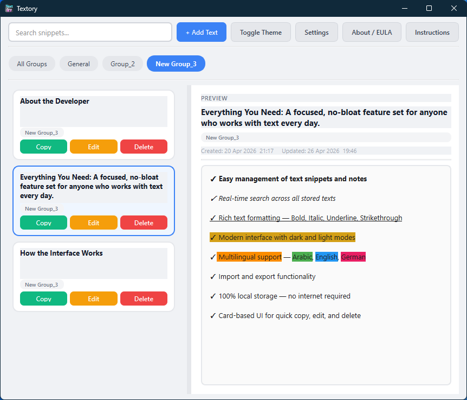Delete the Everything You Need snippet
Screen dimensions: 467x400
coord(144,223)
